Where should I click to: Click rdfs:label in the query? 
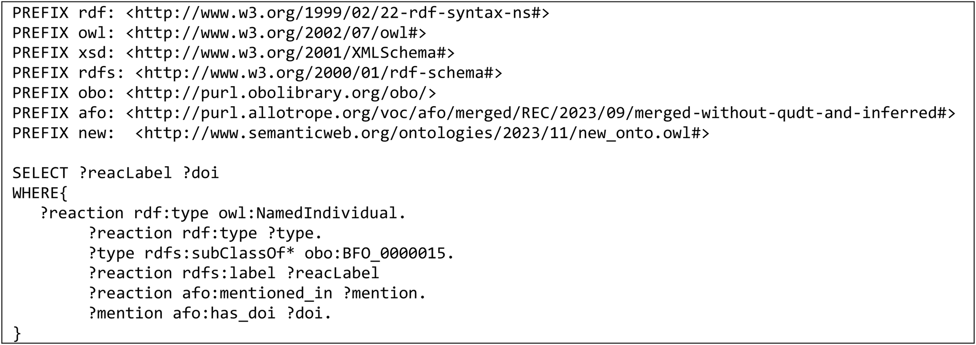click(x=229, y=273)
